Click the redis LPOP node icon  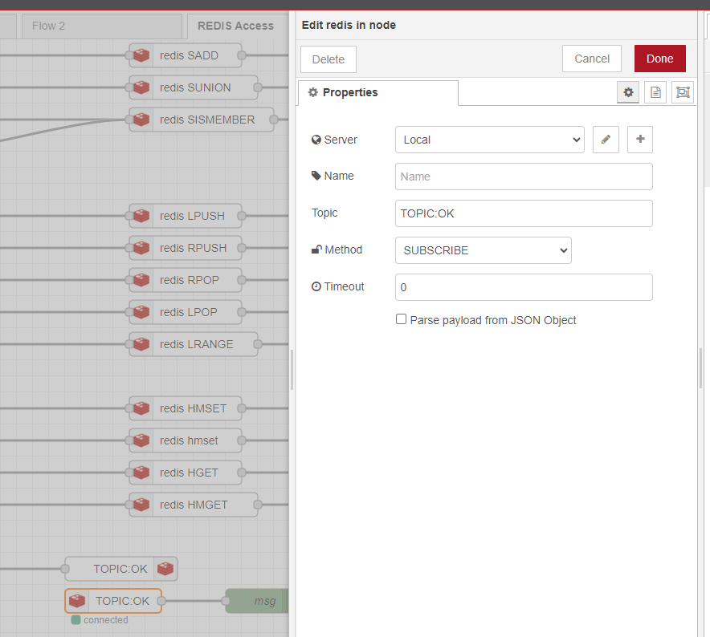pyautogui.click(x=141, y=312)
